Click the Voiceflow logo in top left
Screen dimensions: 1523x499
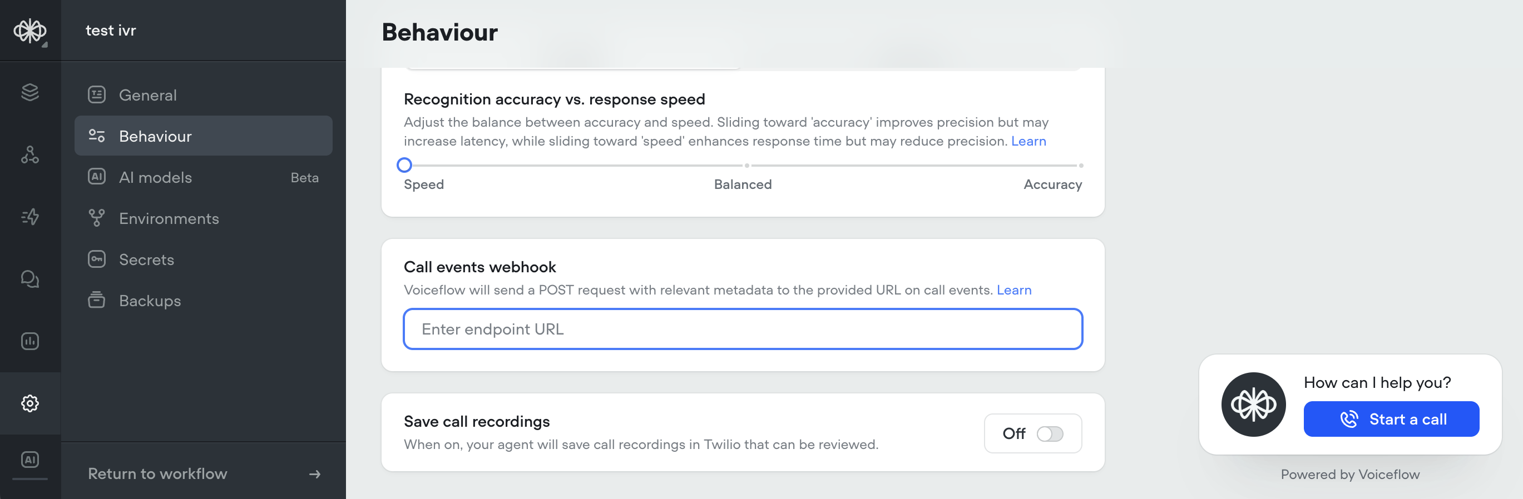pyautogui.click(x=31, y=29)
